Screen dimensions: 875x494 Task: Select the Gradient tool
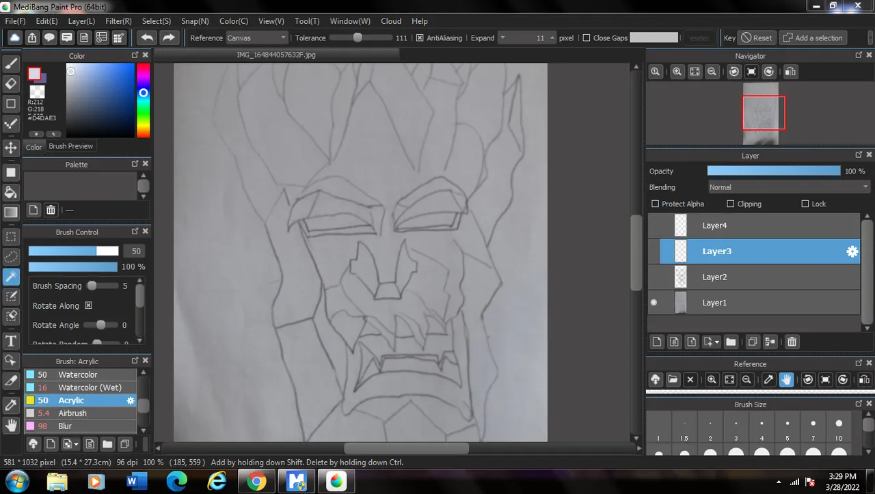click(x=11, y=212)
